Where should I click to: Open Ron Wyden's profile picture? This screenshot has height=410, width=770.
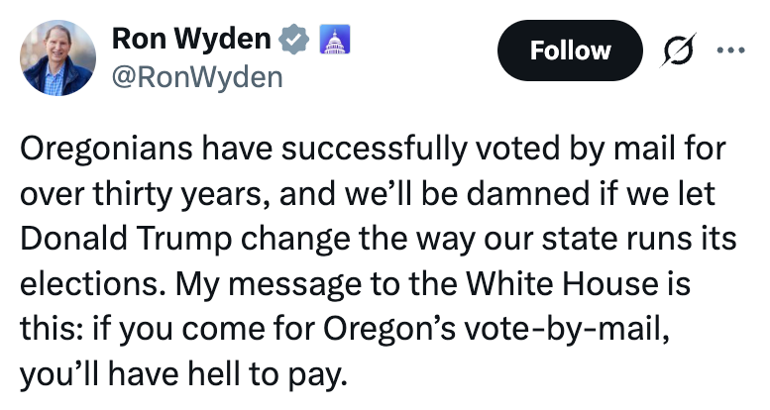click(59, 57)
